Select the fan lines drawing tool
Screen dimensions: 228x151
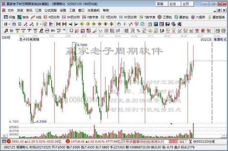tap(77, 31)
